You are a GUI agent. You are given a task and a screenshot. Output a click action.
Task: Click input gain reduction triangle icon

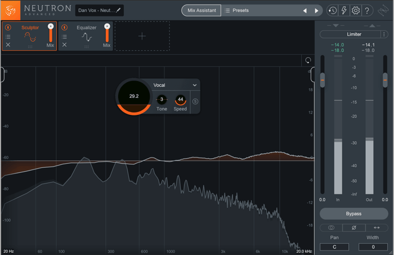335,25
